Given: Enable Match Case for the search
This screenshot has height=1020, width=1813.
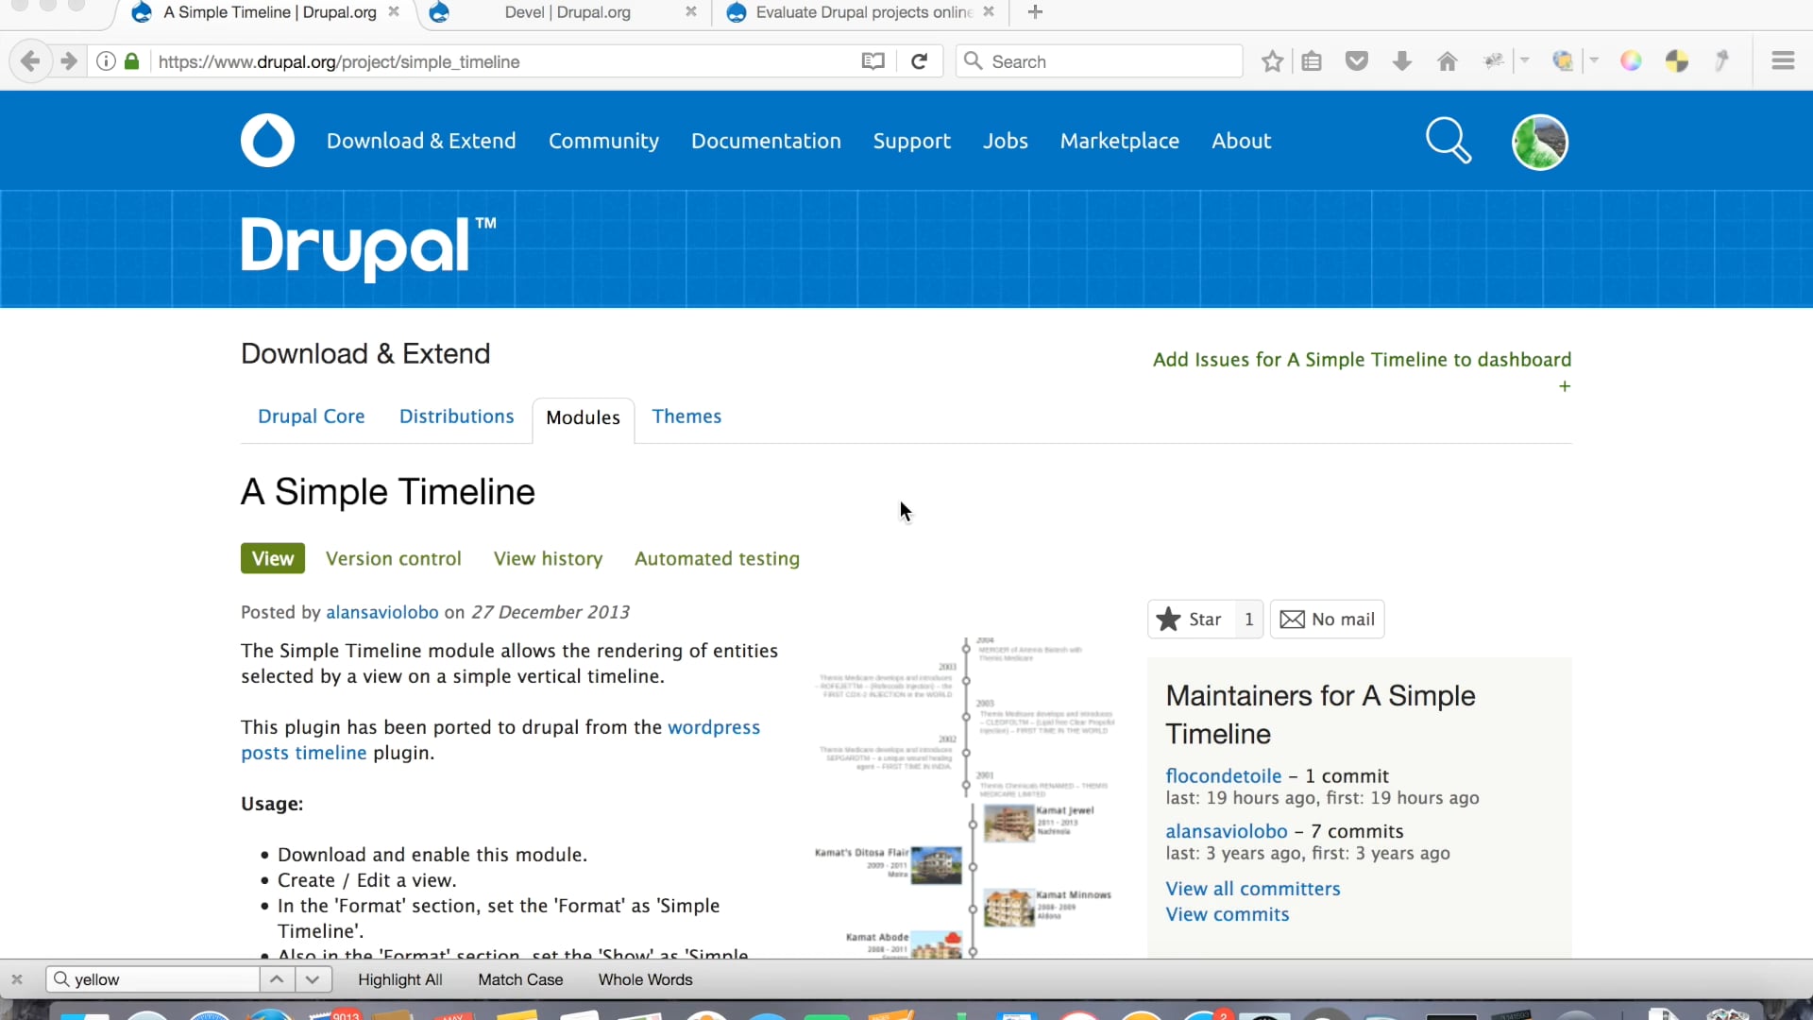Looking at the screenshot, I should [519, 979].
